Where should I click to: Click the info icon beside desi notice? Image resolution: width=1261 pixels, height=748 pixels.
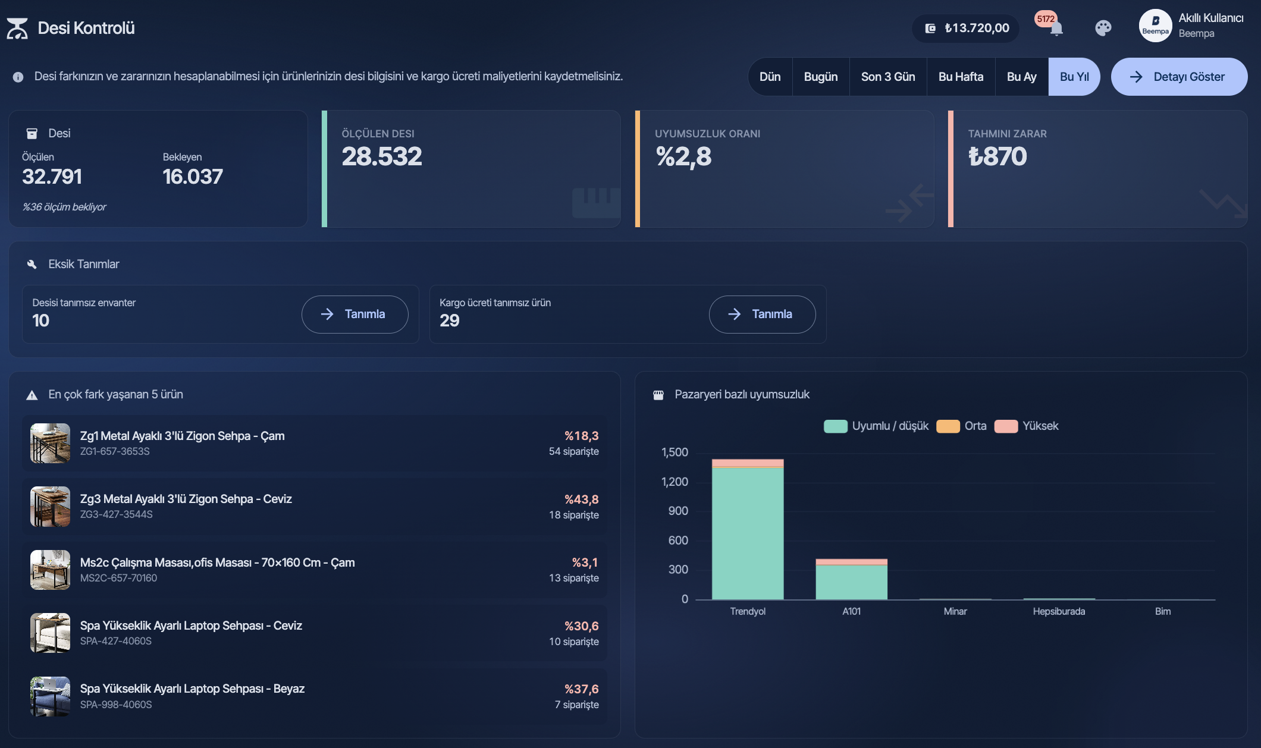[x=18, y=77]
